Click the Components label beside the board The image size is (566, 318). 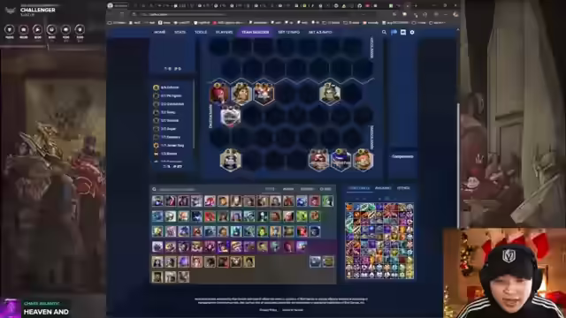point(402,156)
